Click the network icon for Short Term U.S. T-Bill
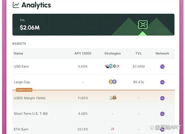 pyautogui.click(x=162, y=114)
